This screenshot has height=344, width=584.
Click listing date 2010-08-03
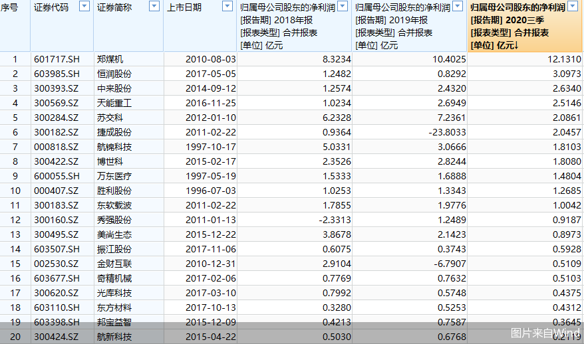(x=211, y=59)
